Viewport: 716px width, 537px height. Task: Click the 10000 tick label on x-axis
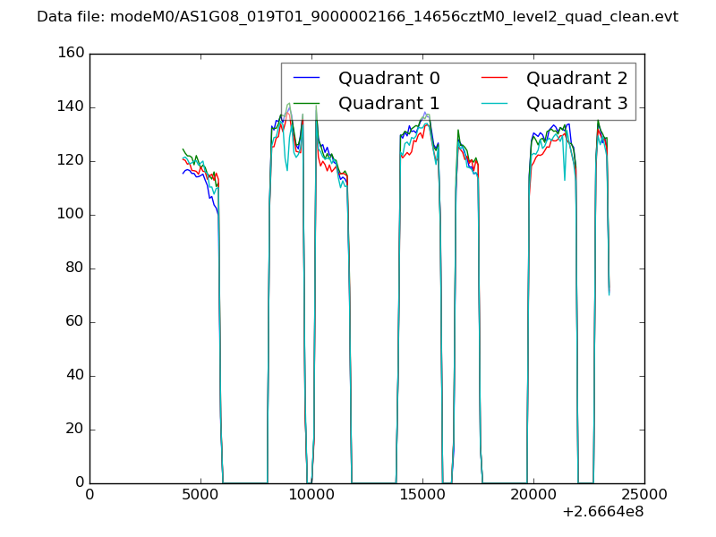(311, 495)
